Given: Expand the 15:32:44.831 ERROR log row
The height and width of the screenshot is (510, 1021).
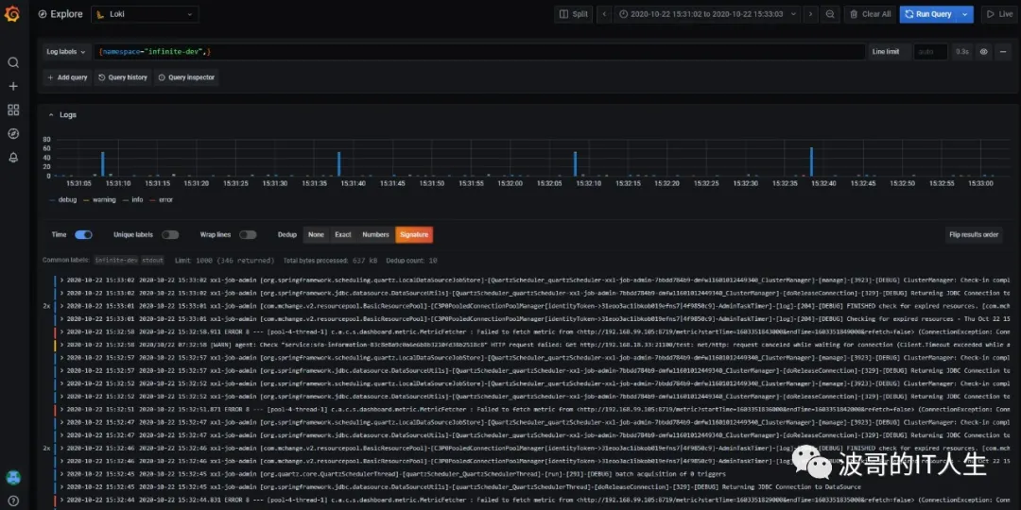Looking at the screenshot, I should (534, 500).
